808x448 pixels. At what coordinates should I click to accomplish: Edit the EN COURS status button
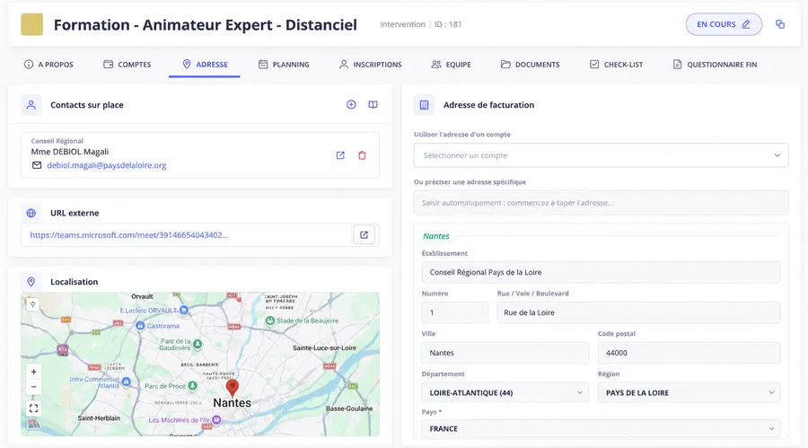pos(724,24)
